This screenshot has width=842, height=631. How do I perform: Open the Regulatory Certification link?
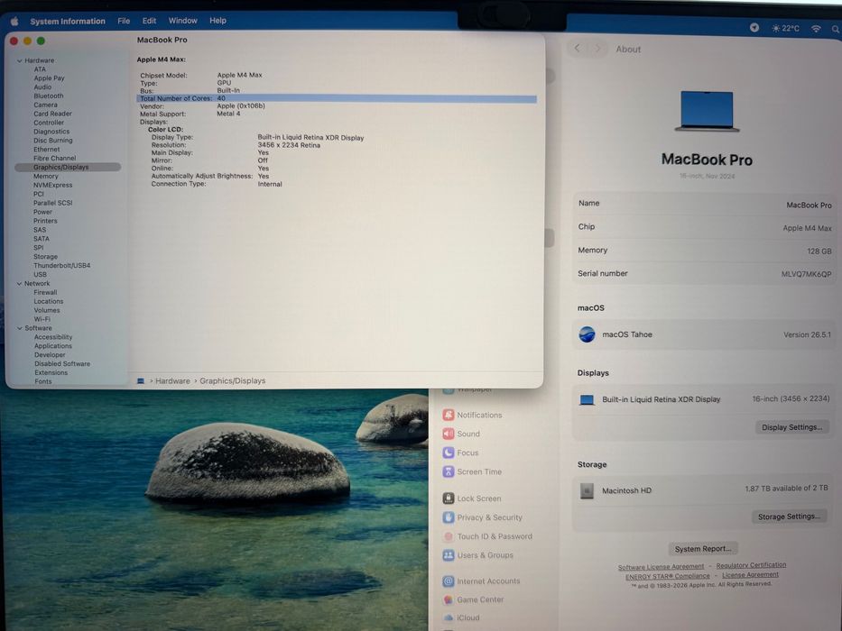point(751,565)
